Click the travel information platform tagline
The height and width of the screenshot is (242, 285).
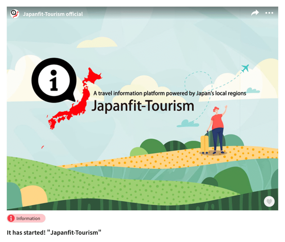169,93
